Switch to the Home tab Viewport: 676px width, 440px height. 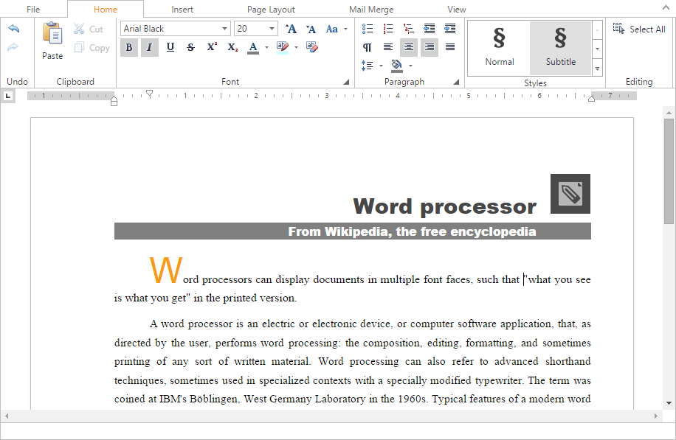pos(106,10)
